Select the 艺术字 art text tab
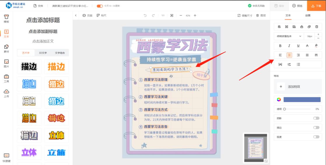This screenshot has height=165, width=326. [x=26, y=53]
